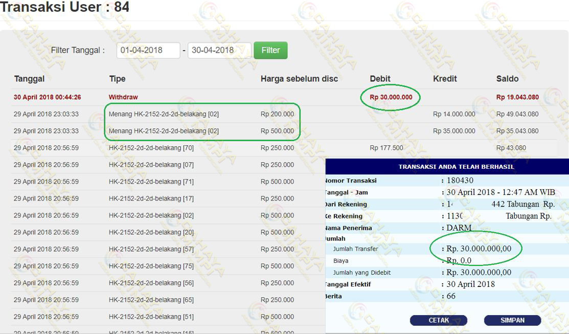The image size is (569, 334).
Task: Click the Tipe column header
Action: pos(117,79)
